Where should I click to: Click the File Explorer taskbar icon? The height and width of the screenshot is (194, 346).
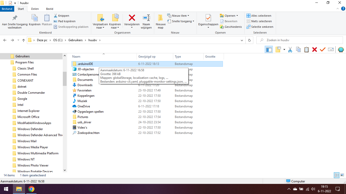tap(19, 189)
